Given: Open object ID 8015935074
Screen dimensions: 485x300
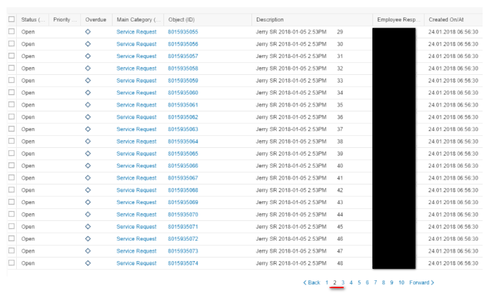Looking at the screenshot, I should click(183, 263).
